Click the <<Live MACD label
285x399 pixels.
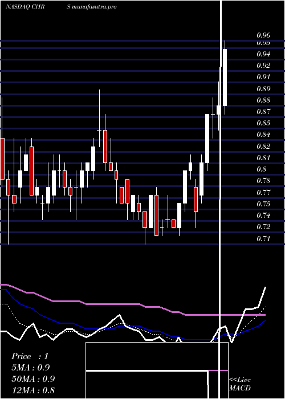pyautogui.click(x=240, y=384)
